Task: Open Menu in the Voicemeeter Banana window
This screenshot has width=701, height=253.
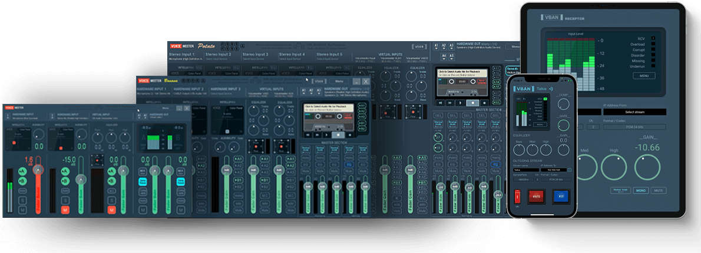Action: click(x=339, y=82)
